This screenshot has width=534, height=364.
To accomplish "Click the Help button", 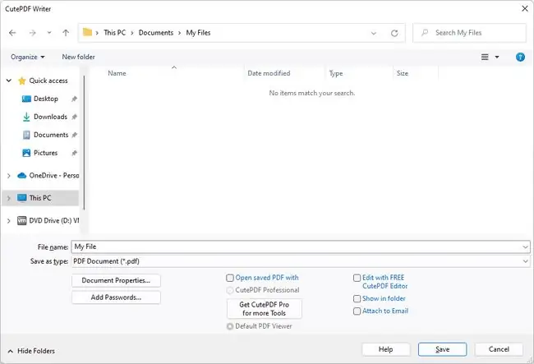I will click(x=386, y=349).
